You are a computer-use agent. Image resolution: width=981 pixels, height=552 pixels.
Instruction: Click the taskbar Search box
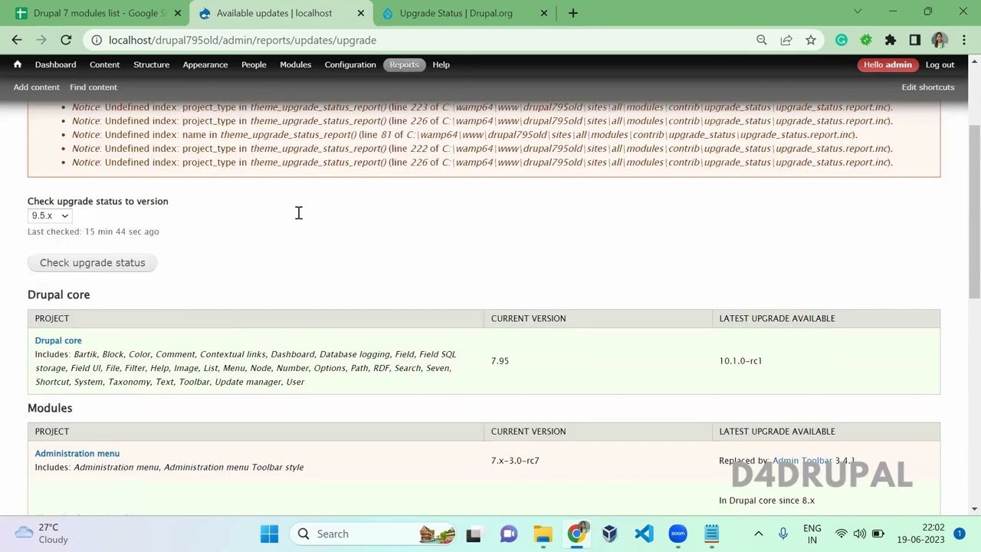(x=374, y=534)
